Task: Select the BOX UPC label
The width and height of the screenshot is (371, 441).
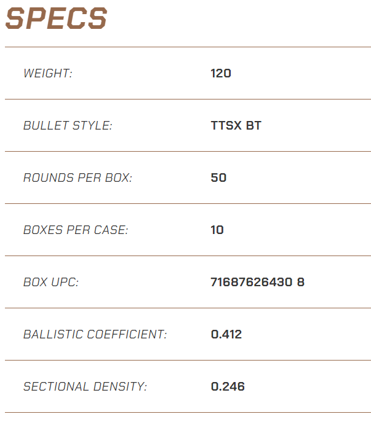Action: pyautogui.click(x=51, y=282)
